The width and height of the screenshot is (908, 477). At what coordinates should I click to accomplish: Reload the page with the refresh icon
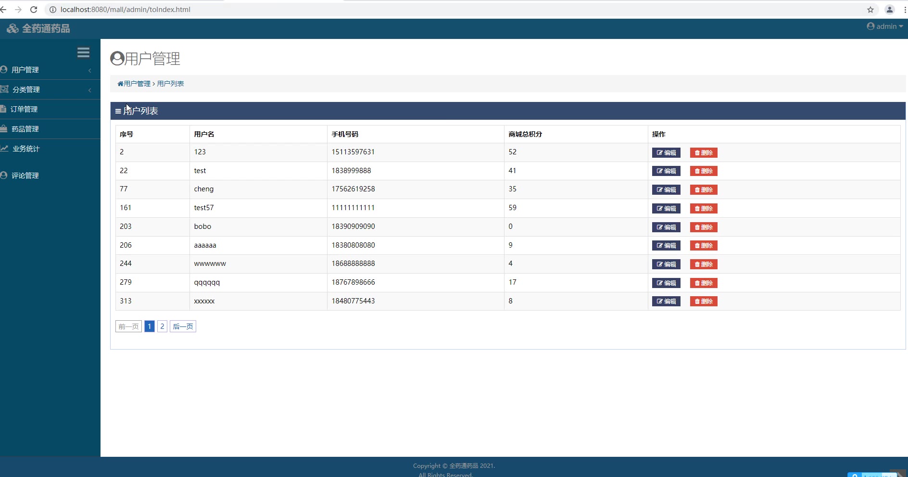click(x=34, y=10)
